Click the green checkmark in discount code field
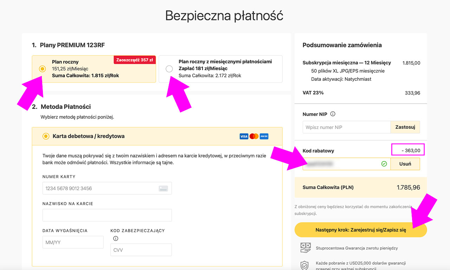This screenshot has height=270, width=450. 384,164
